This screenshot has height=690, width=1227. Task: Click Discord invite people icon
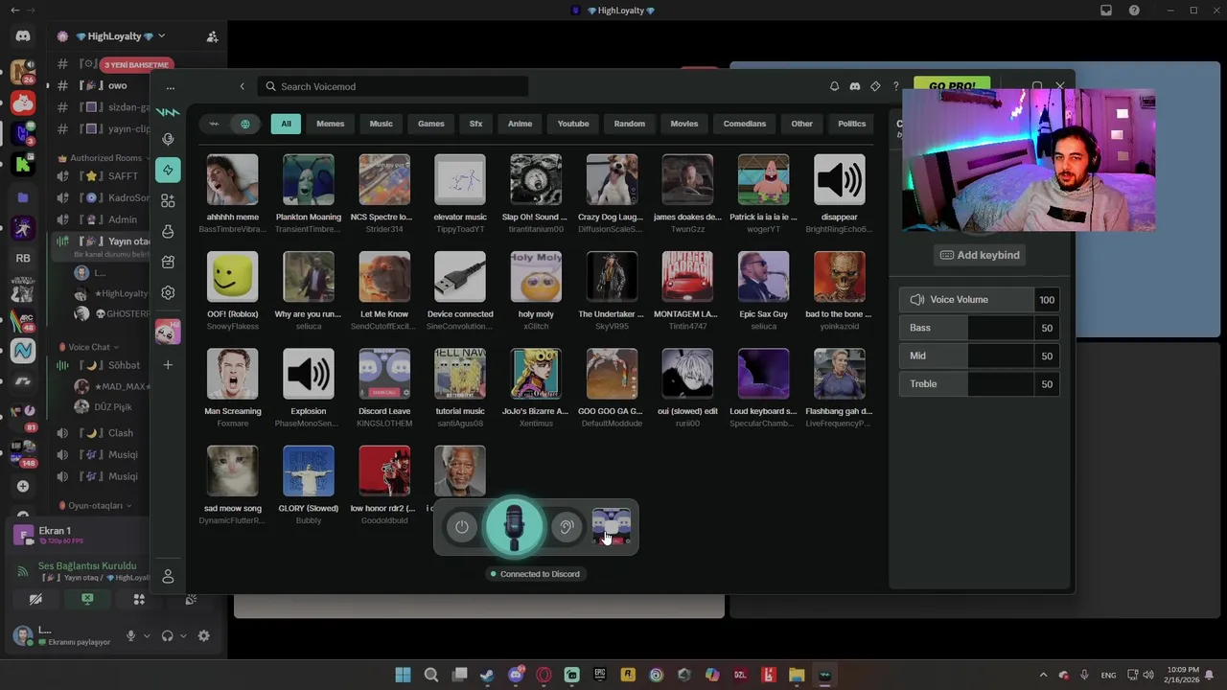(212, 36)
